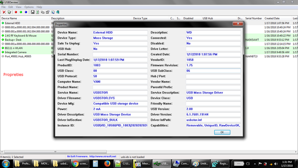Click the Power field showing 2 mA
The image size is (298, 168).
tap(120, 109)
